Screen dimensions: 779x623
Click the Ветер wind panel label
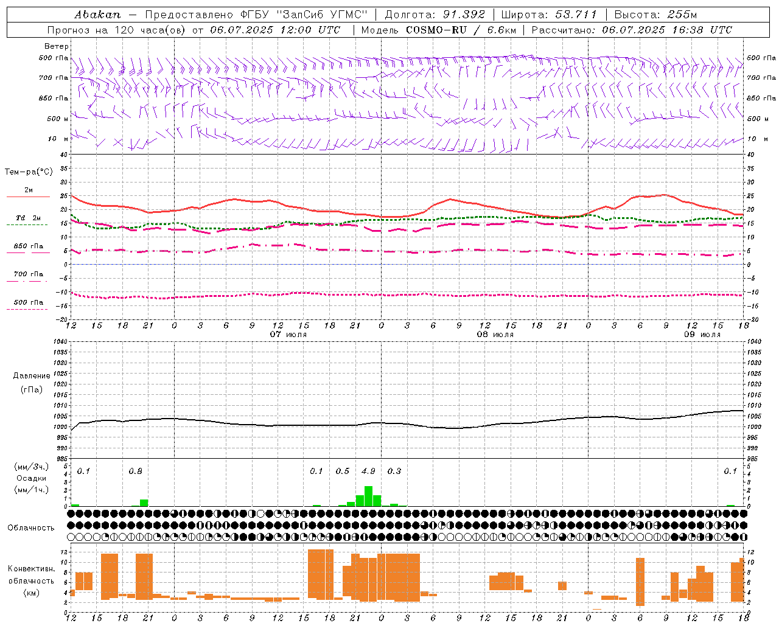click(57, 46)
